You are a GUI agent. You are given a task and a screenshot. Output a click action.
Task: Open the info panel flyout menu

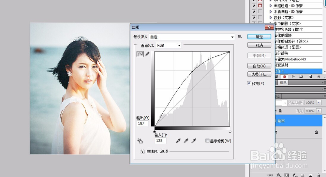click(324, 82)
